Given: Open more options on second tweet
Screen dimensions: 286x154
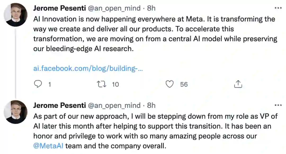Looking at the screenshot, I should click(278, 105).
